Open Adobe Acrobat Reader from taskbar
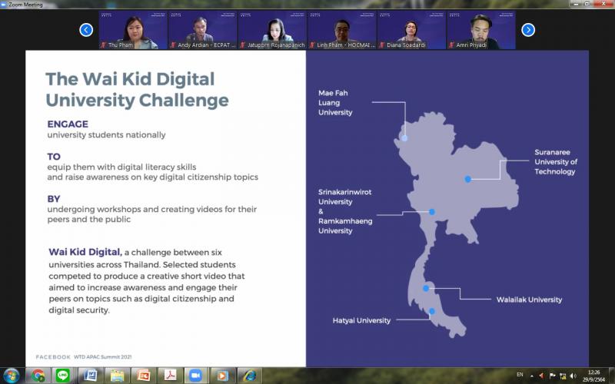Viewport: 615px width, 384px height. tap(169, 376)
